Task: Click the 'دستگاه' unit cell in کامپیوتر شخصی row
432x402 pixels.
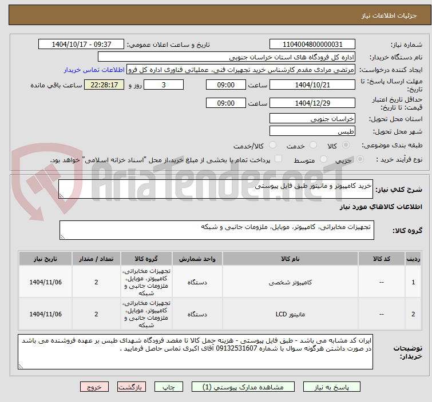Action: point(197,282)
